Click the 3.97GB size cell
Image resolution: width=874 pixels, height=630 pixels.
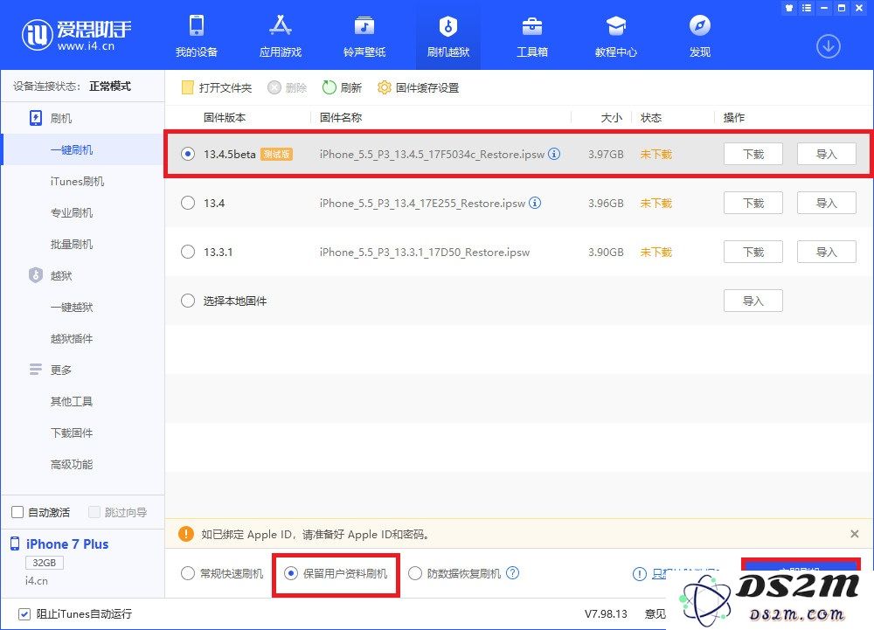(606, 154)
